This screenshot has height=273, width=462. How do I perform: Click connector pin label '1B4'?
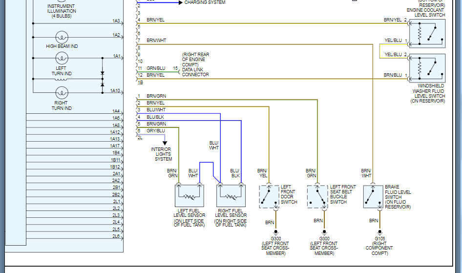point(116,153)
